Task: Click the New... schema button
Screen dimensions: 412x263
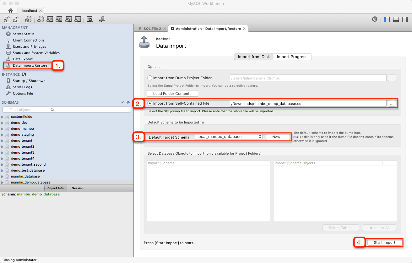Action: [x=278, y=137]
